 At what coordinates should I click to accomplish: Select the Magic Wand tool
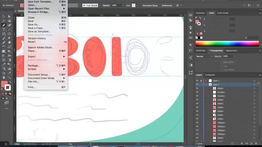point(4,21)
